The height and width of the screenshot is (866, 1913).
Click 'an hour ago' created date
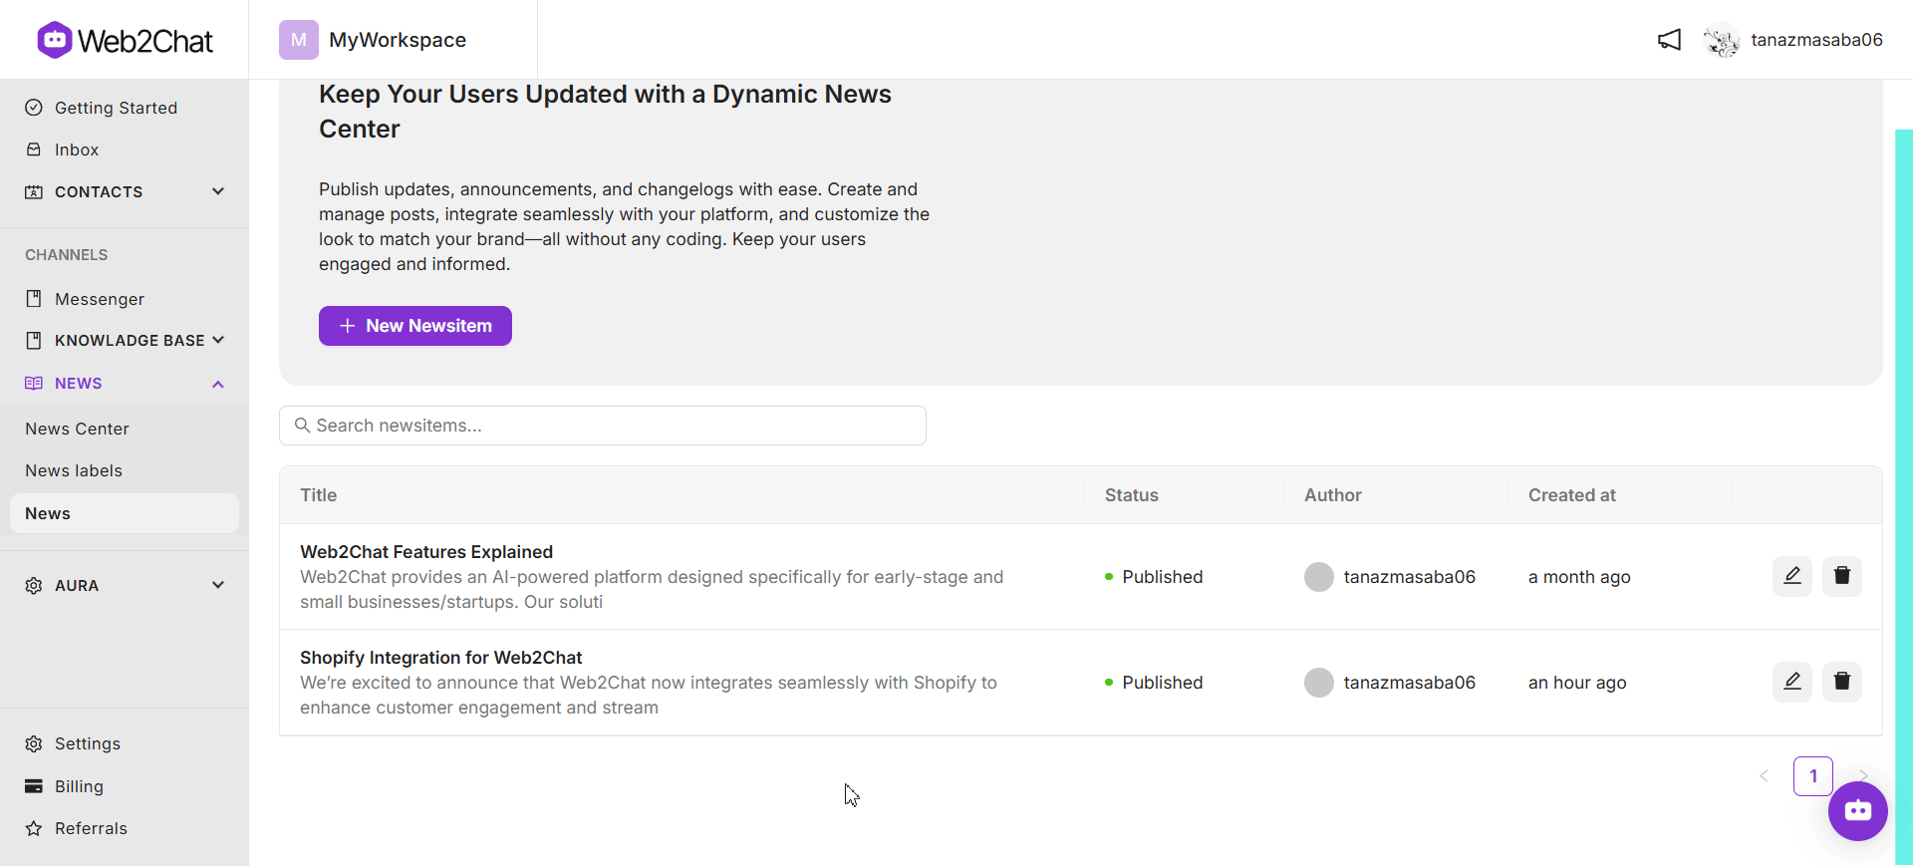pos(1577,683)
